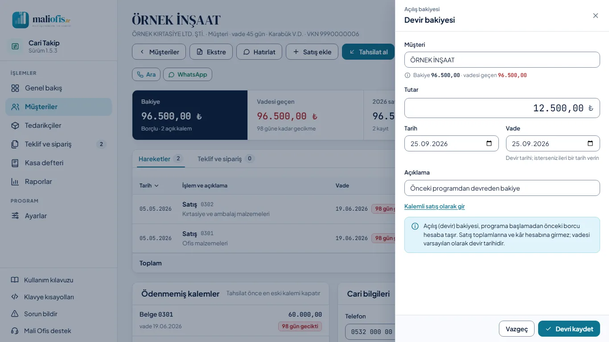
Task: Contact Mali Ofis destek
Action: [x=59, y=331]
